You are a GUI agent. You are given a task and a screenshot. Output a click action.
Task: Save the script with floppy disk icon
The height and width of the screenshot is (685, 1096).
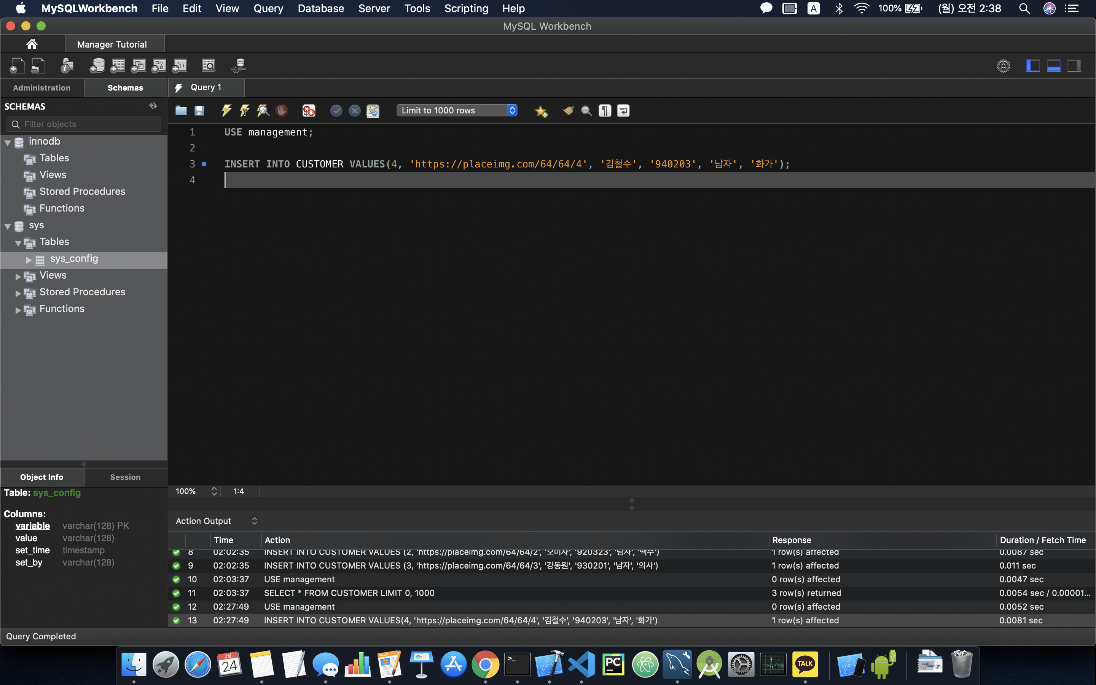coord(199,110)
